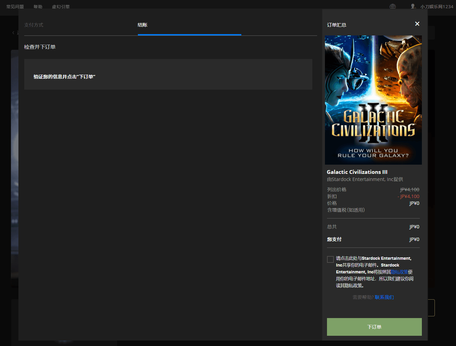Image resolution: width=456 pixels, height=346 pixels.
Task: Click the discount amount - JP¥4,100
Action: point(409,196)
